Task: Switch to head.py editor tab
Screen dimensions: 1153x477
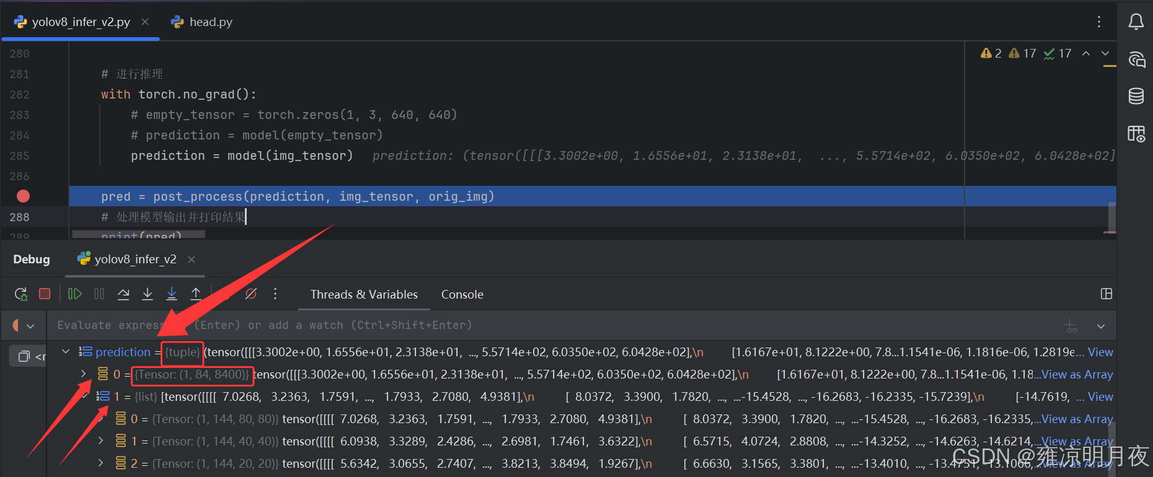Action: point(202,22)
